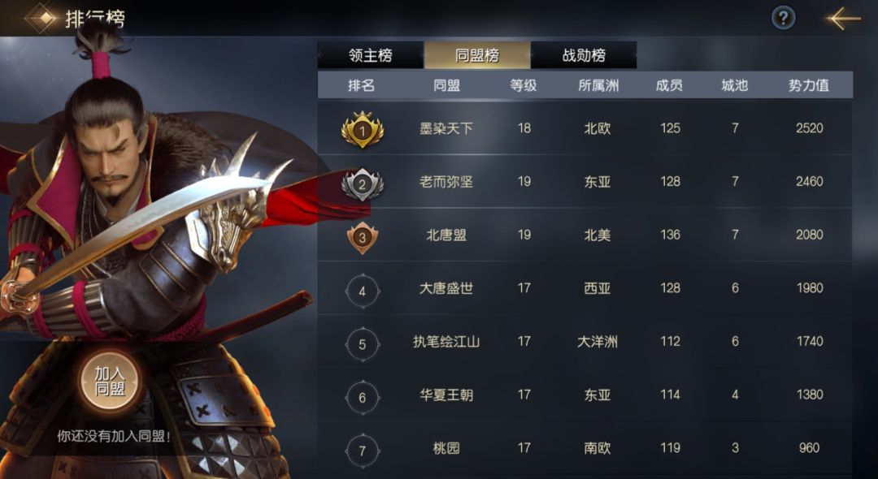Sort by the 势力值 column header

tap(809, 85)
